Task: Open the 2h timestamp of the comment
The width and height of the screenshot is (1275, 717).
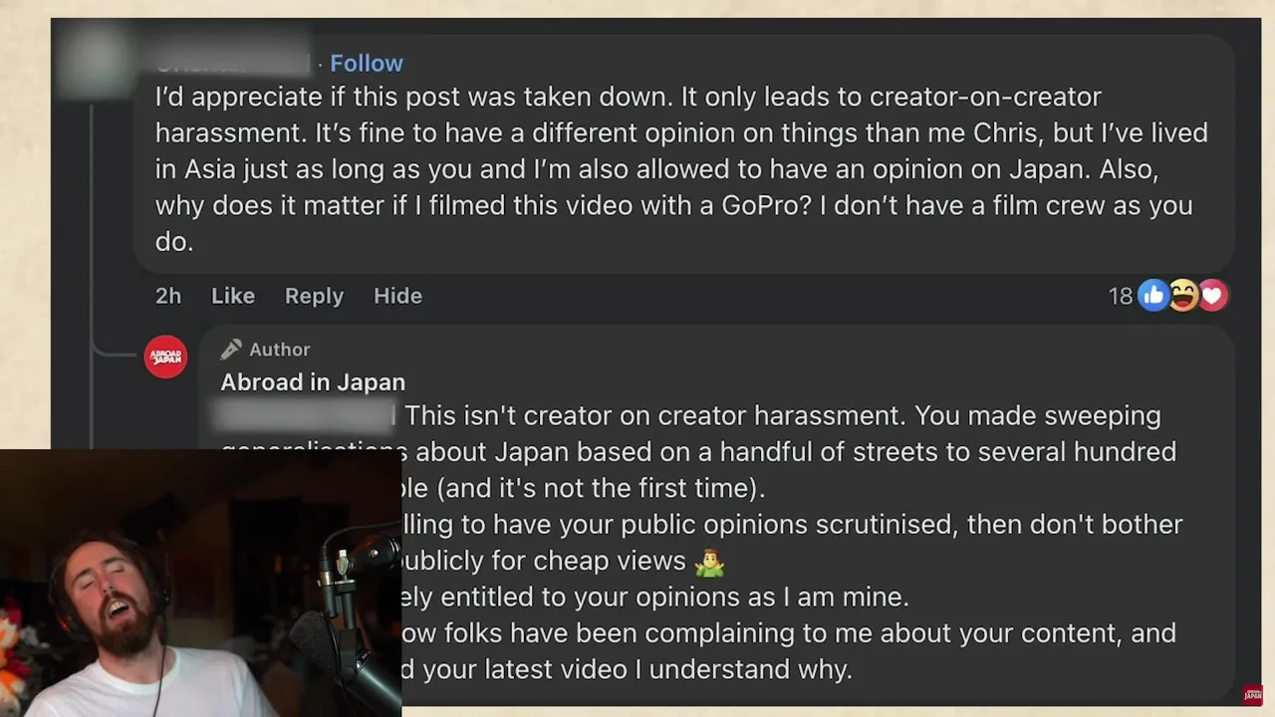Action: point(168,296)
